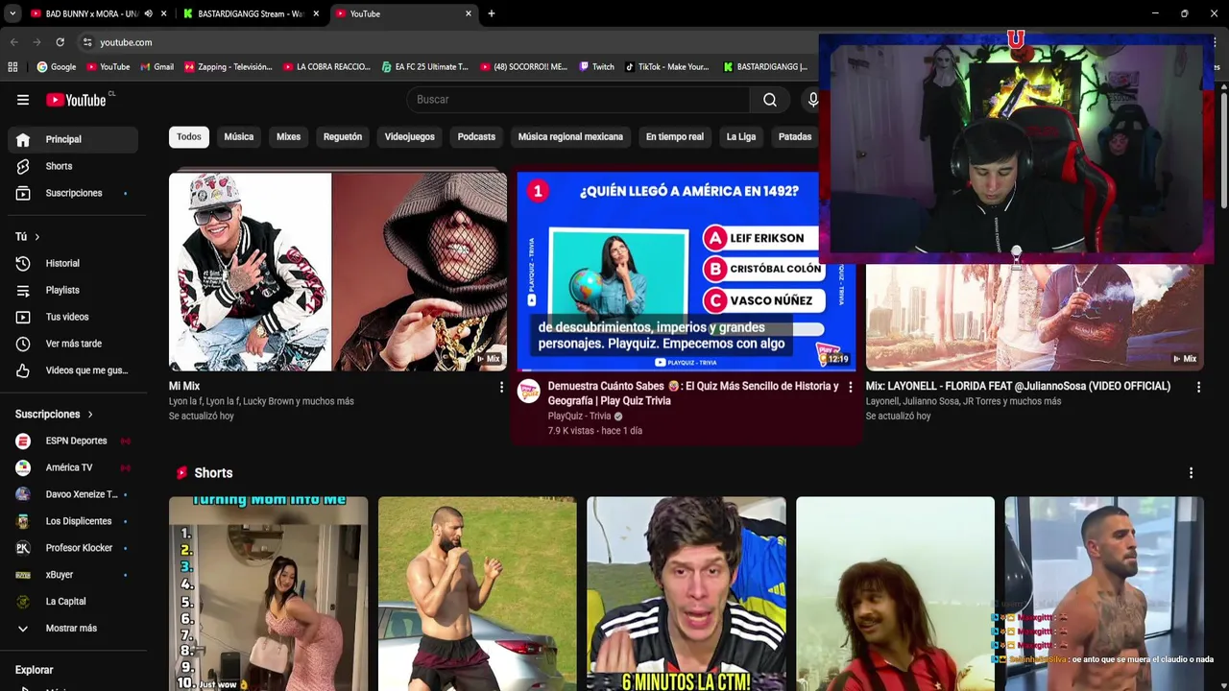This screenshot has height=691, width=1229.
Task: Open La Capital channel subscription
Action: (73, 602)
